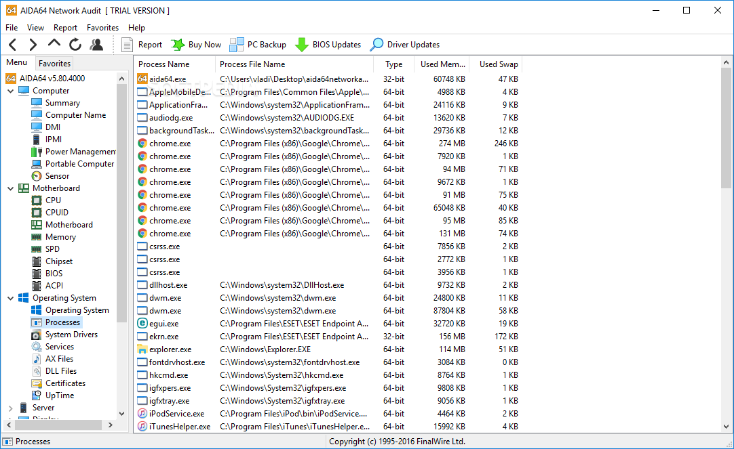The image size is (734, 449).
Task: Select the aida64.exe process row
Action: tap(328, 79)
